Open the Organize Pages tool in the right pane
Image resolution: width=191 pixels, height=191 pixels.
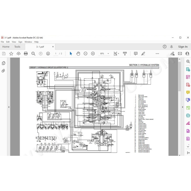[x=188, y=108]
